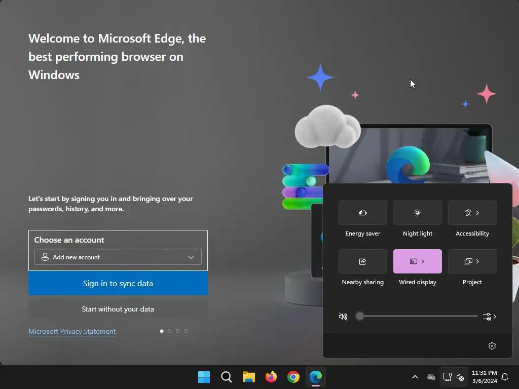This screenshot has width=519, height=389.
Task: Open quick settings gear icon
Action: click(x=492, y=345)
